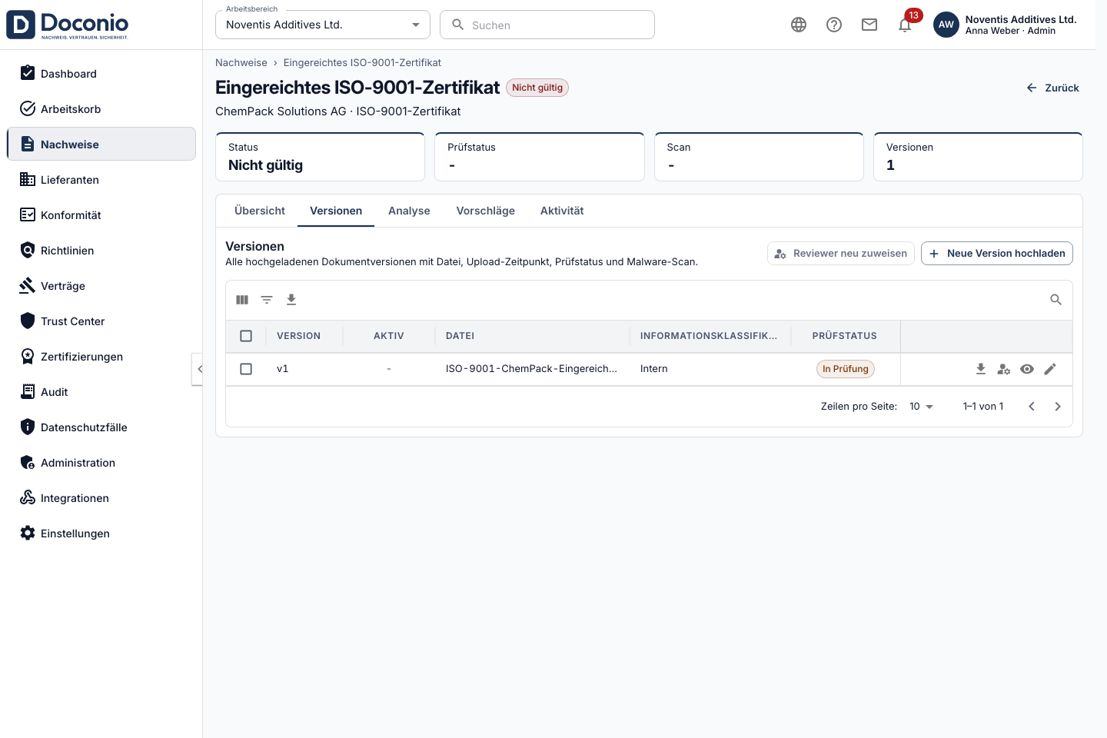Open Arbeitskorb in the sidebar
Image resolution: width=1107 pixels, height=738 pixels.
pyautogui.click(x=101, y=109)
